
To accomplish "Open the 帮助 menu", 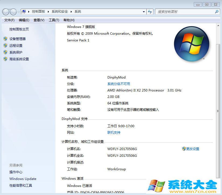I will [69, 20].
